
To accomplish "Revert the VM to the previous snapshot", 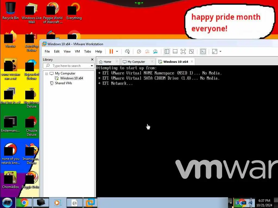I will pyautogui.click(x=147, y=51).
